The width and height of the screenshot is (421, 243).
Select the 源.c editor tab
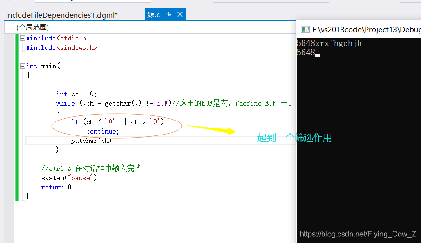click(x=153, y=14)
